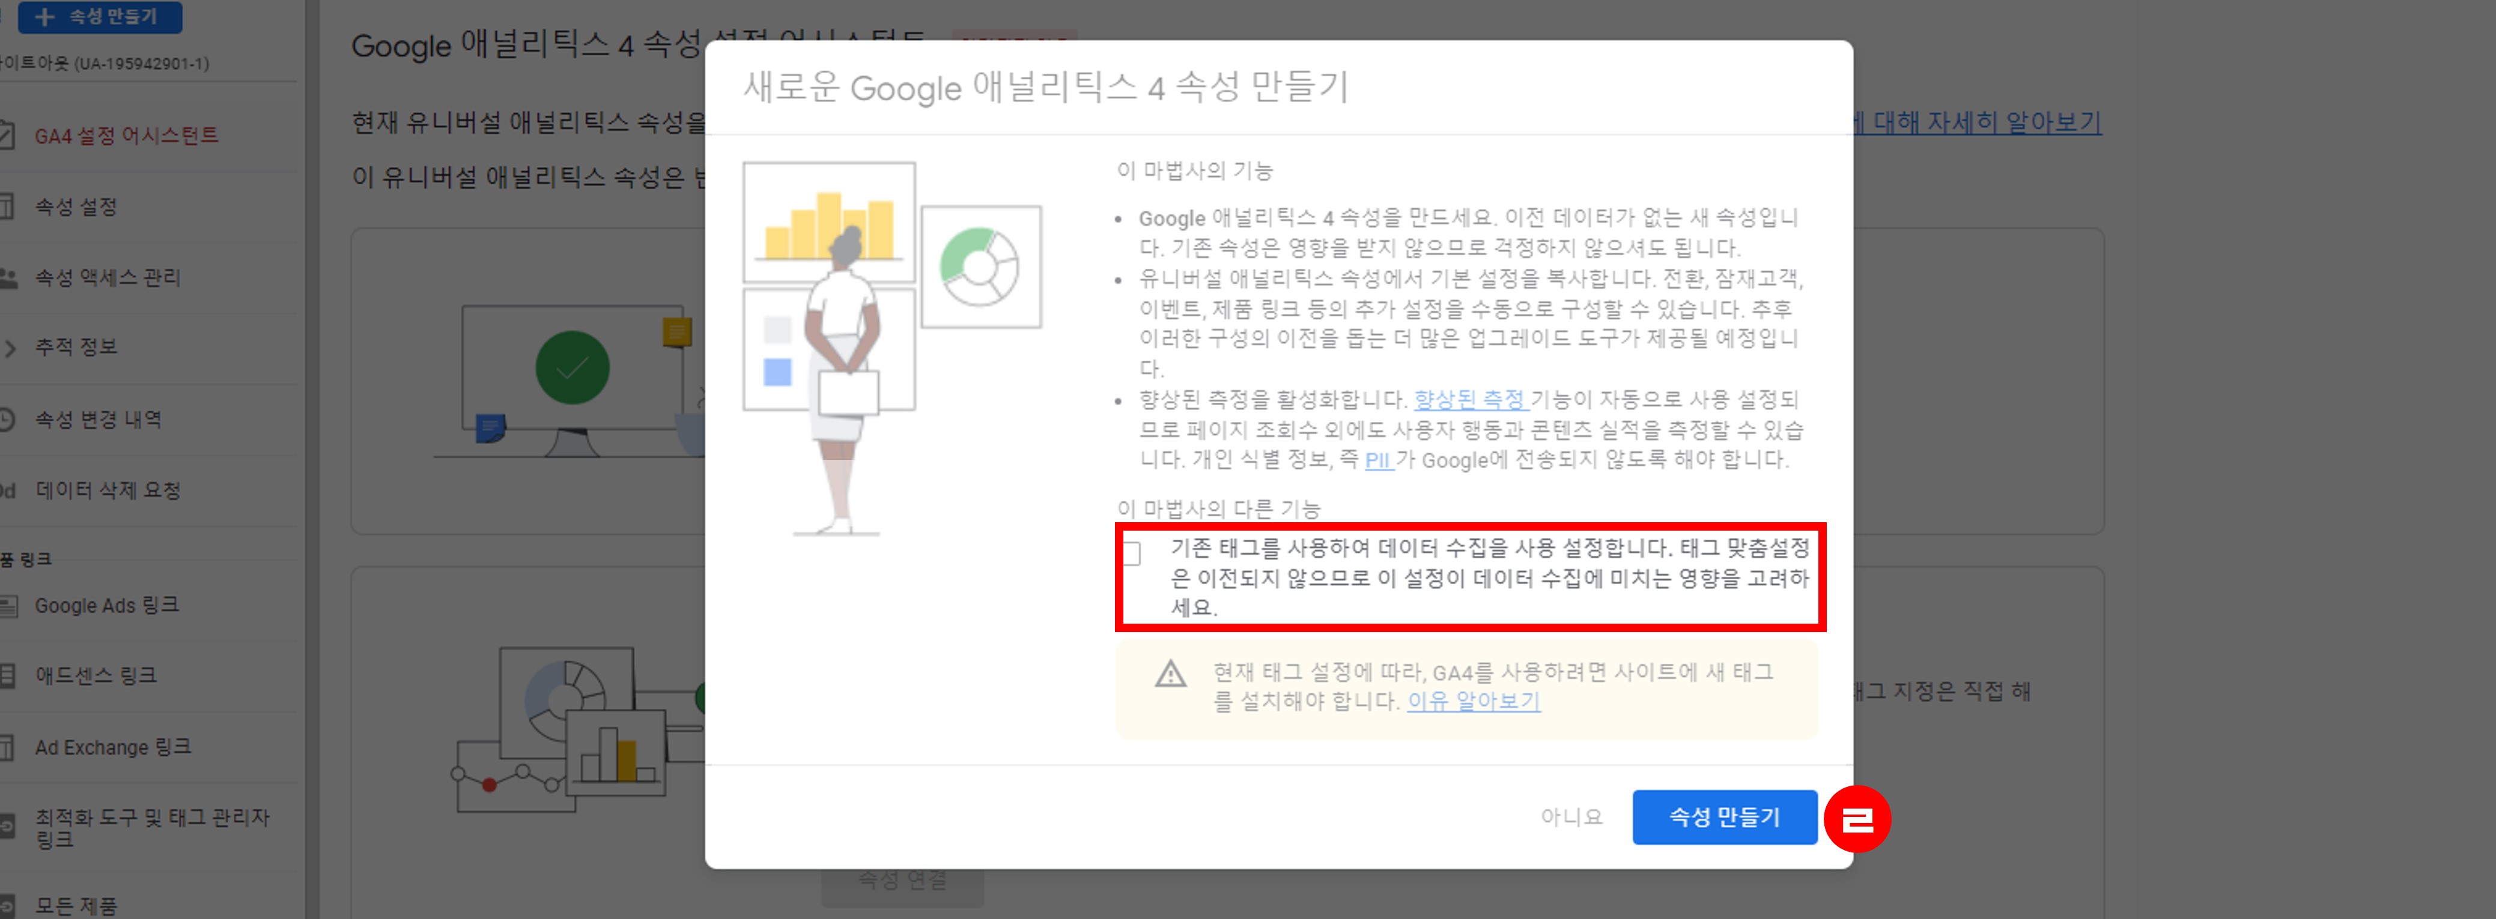Click the icon beside 속성 설정

[x=7, y=206]
